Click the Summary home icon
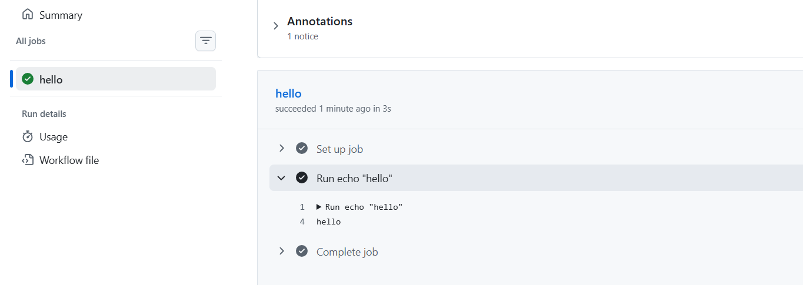 click(28, 15)
